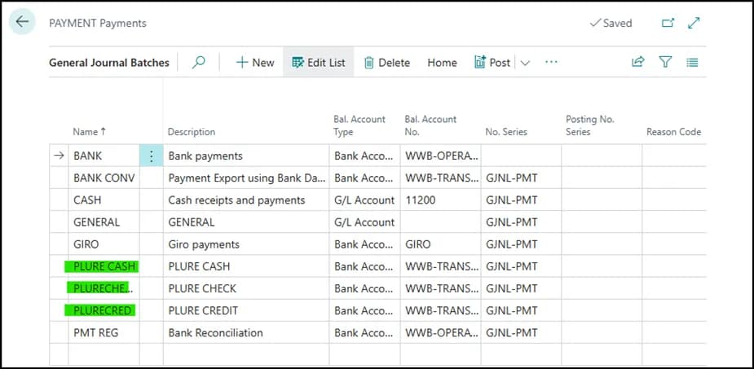The image size is (754, 369).
Task: Click Bal. Account No. GIRO cell
Action: 440,244
